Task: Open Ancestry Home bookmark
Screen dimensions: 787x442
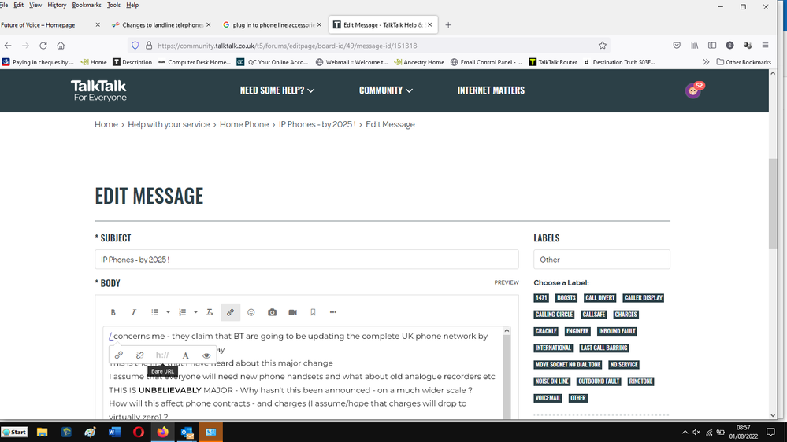Action: click(x=419, y=62)
